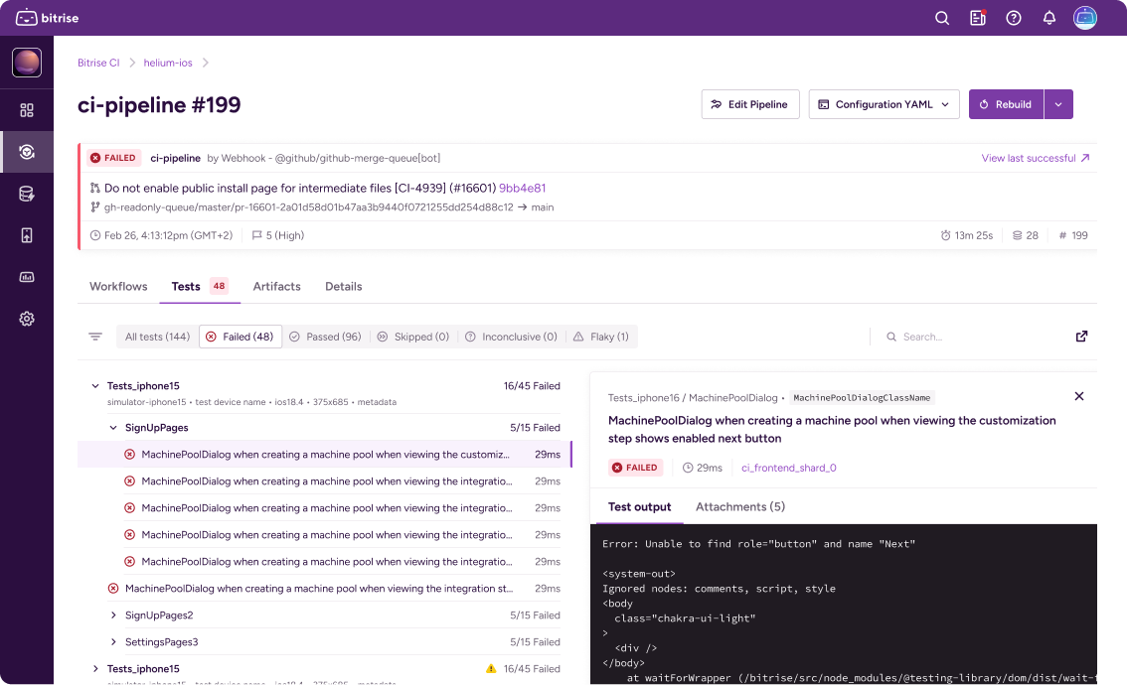
Task: Click the FAILED status badge beside ci-pipeline
Action: point(113,158)
